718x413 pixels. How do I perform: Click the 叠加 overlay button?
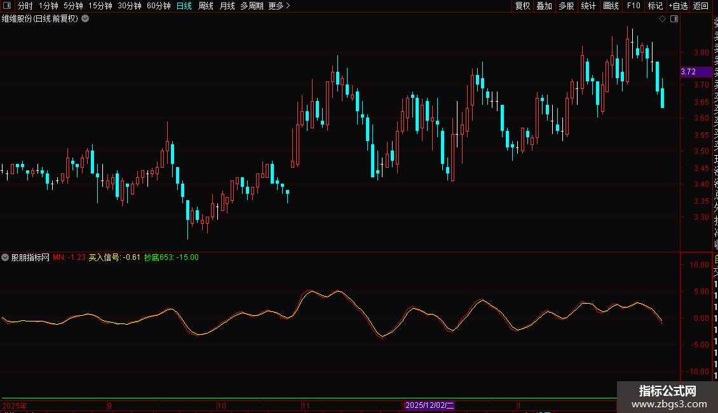[x=544, y=6]
